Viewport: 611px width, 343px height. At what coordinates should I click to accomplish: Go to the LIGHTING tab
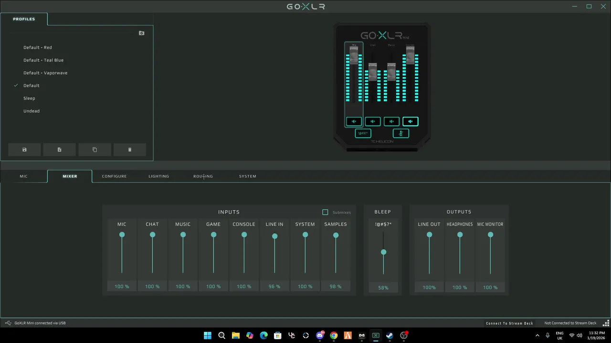(x=158, y=176)
